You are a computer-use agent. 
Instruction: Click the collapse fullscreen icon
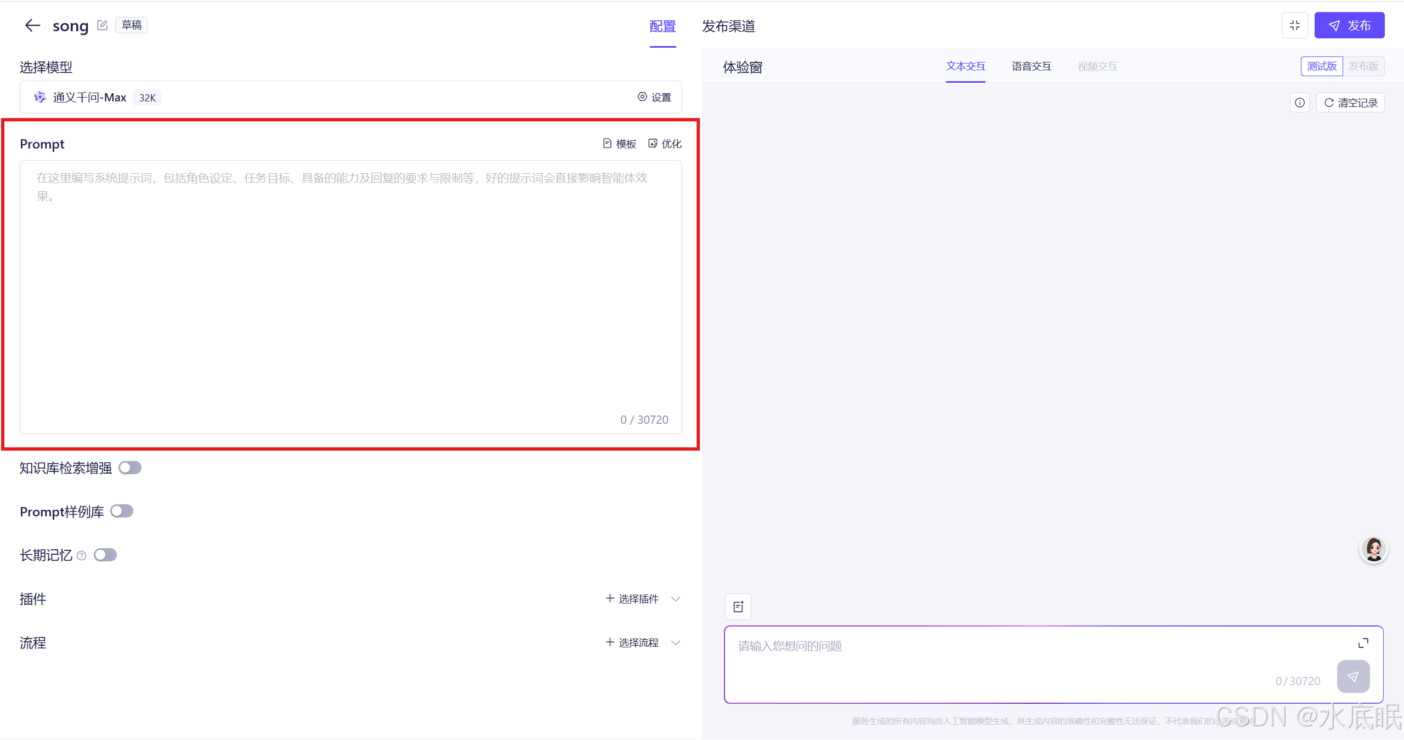pos(1295,25)
